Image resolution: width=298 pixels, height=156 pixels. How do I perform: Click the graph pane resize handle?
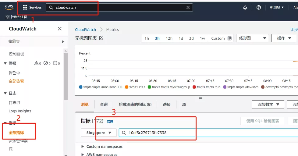point(200,98)
